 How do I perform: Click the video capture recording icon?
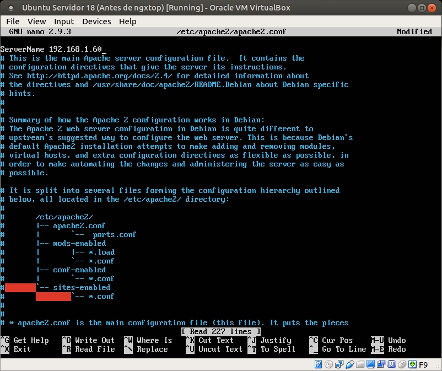[x=381, y=364]
